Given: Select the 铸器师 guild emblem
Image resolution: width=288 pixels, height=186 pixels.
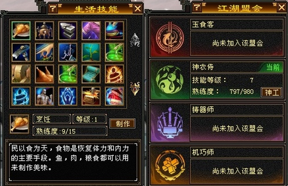Looking at the screenshot, I should coord(170,122).
